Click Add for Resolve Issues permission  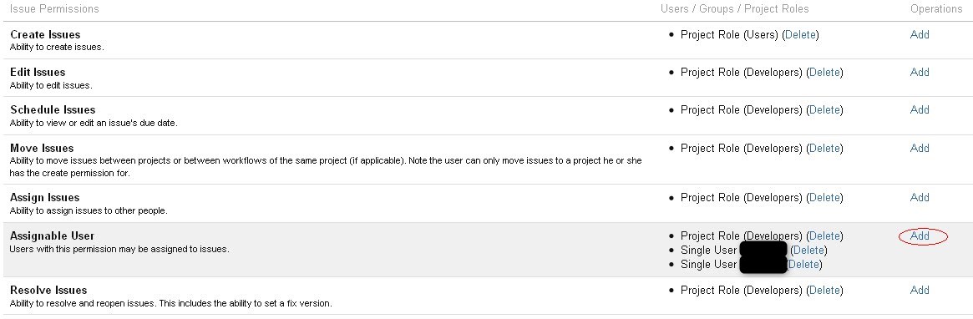click(x=920, y=290)
